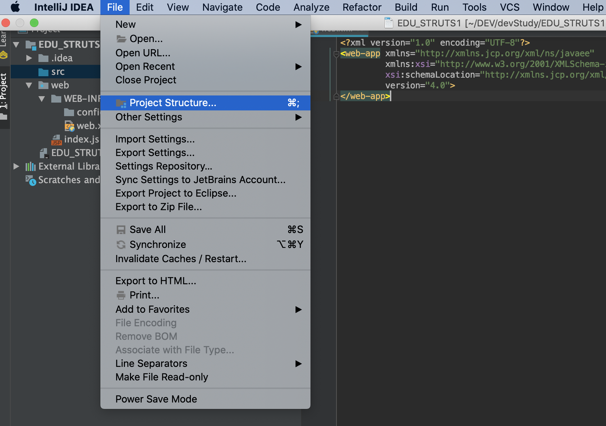
Task: Collapse the web-app opening tag fold marker
Action: coord(336,54)
